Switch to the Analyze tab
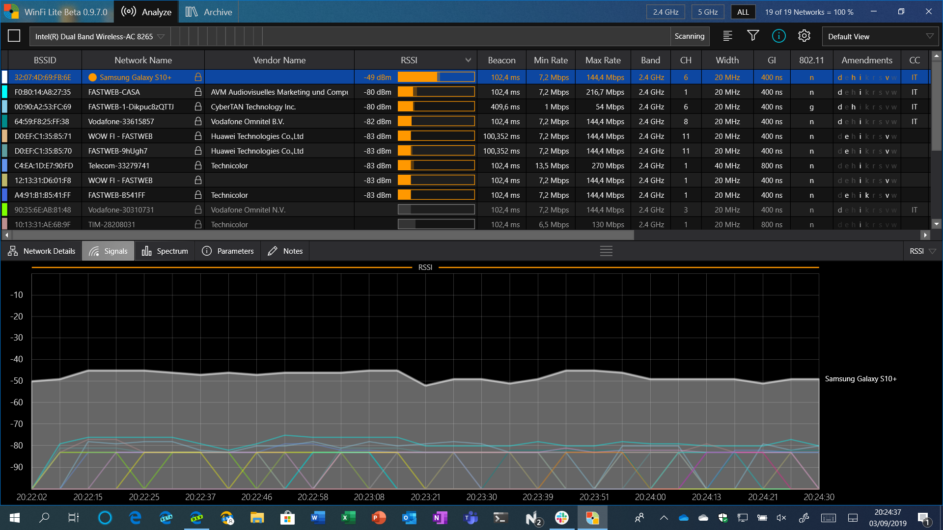 click(146, 12)
